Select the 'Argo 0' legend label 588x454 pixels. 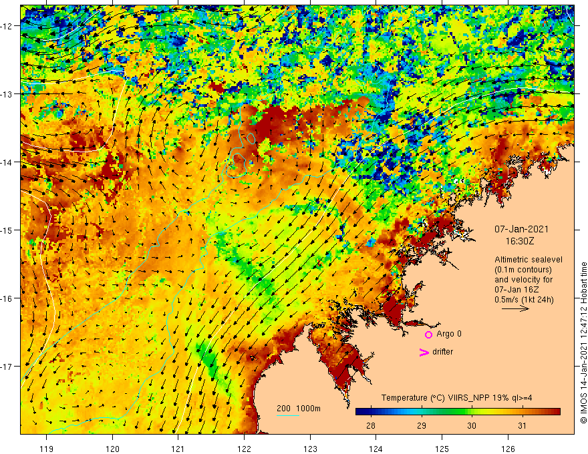click(449, 334)
